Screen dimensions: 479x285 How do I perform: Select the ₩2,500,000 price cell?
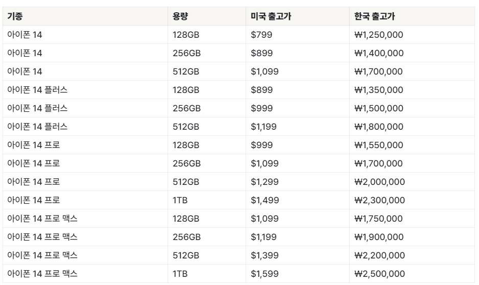(412, 274)
